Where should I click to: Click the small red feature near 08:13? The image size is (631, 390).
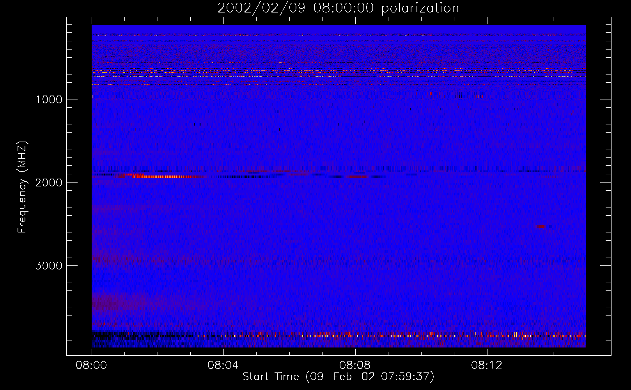coord(541,226)
